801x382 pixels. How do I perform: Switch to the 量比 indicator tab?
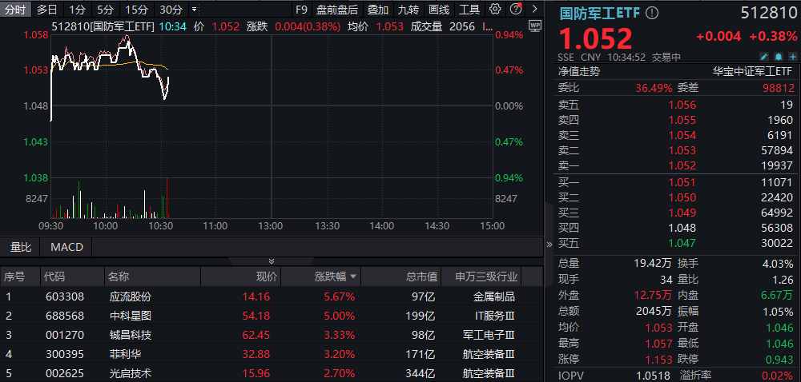pyautogui.click(x=21, y=247)
